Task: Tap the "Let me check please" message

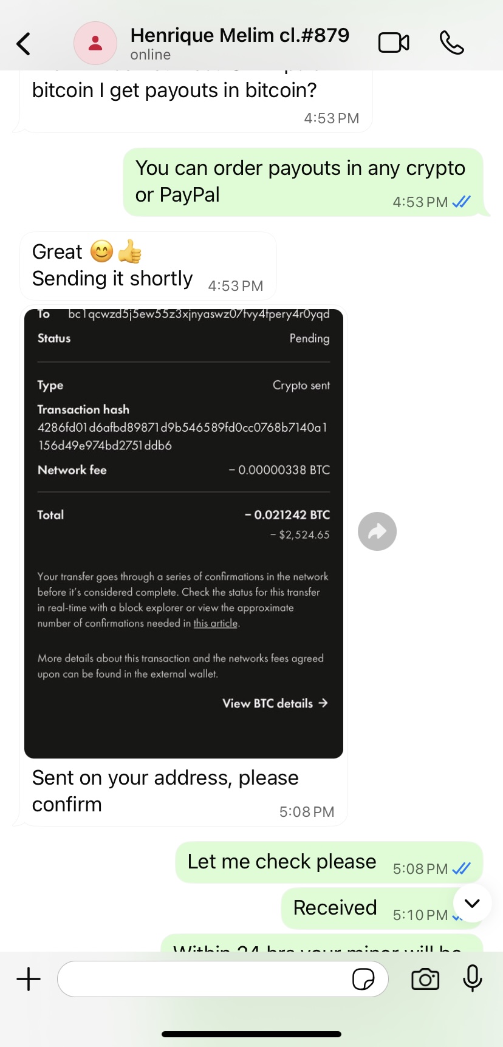Action: click(282, 862)
